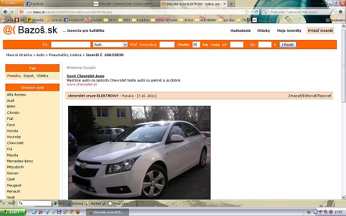Find Next match with the down arrow
This screenshot has width=346, height=216.
59,203
